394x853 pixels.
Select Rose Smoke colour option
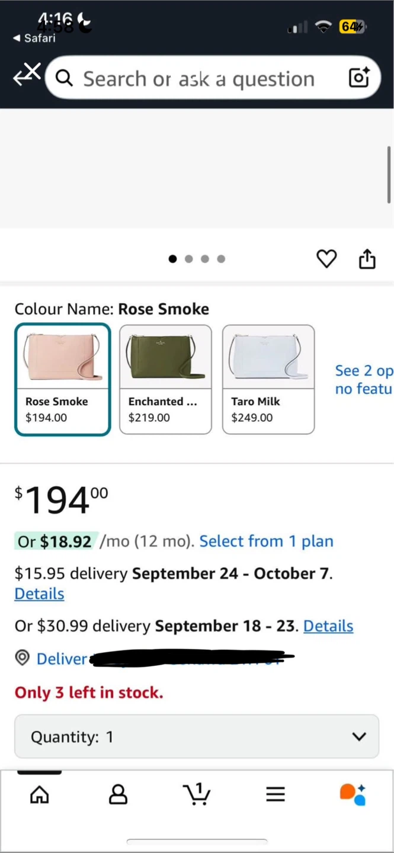(x=63, y=379)
